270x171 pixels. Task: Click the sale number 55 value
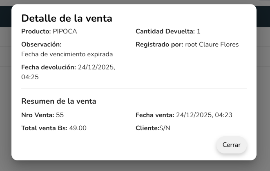tap(60, 115)
